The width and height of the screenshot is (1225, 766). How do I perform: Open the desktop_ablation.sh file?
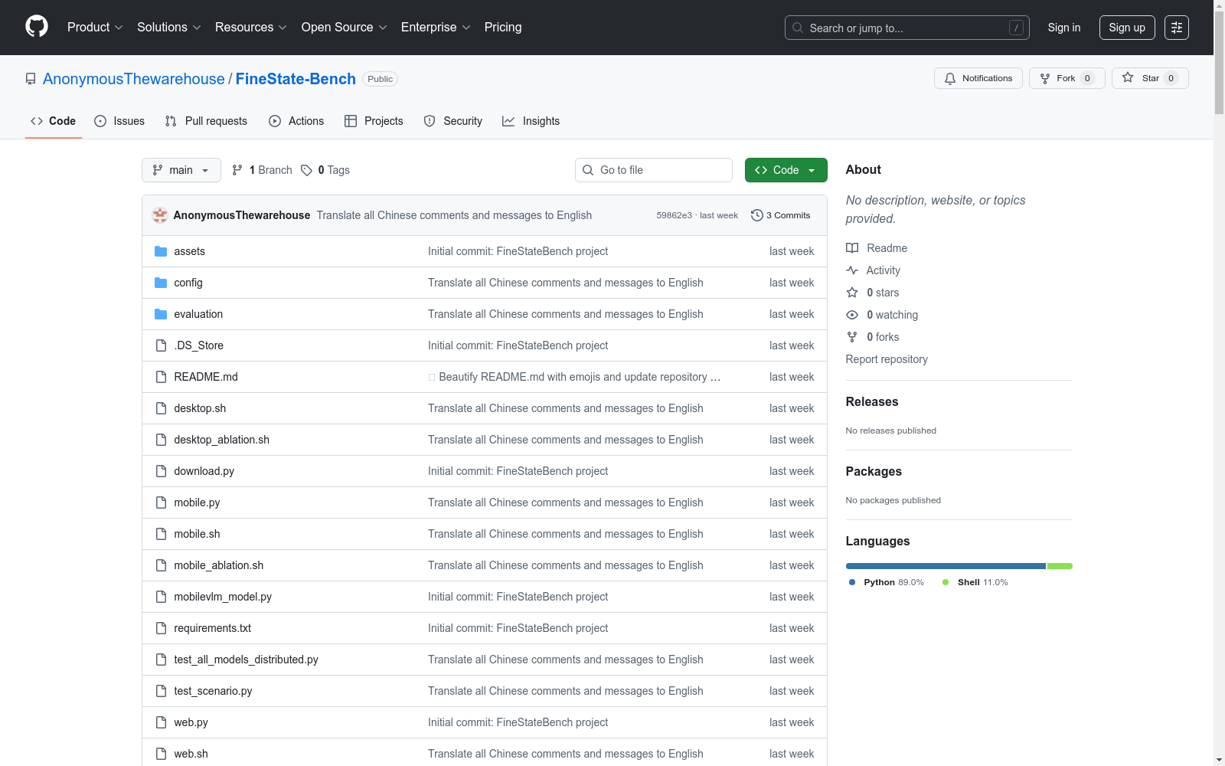click(221, 440)
